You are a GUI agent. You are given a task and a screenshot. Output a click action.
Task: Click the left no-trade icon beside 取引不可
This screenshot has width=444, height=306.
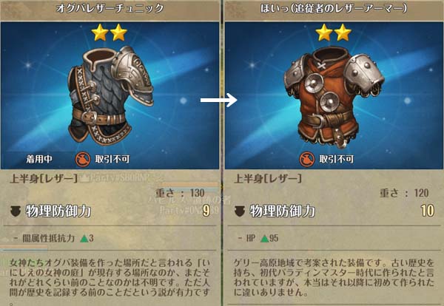83,159
